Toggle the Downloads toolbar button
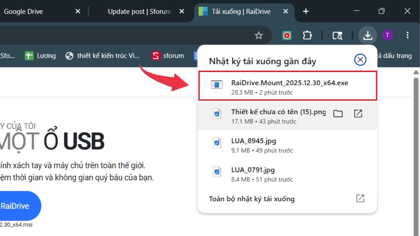 367,35
